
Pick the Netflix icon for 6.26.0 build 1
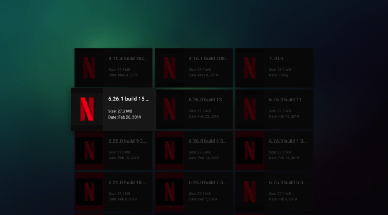249,150
